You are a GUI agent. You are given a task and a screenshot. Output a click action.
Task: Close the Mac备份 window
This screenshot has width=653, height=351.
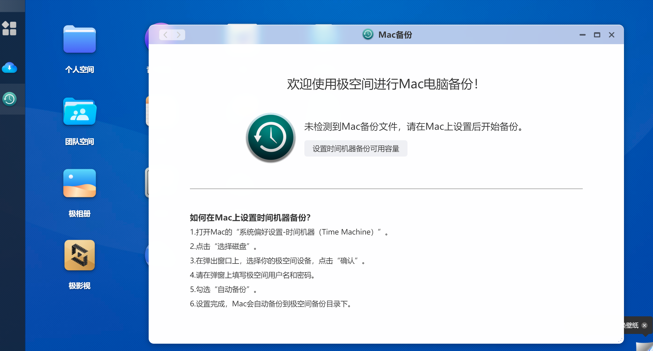click(611, 35)
